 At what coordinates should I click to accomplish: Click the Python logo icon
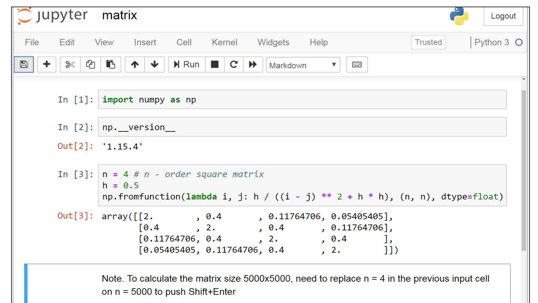459,16
